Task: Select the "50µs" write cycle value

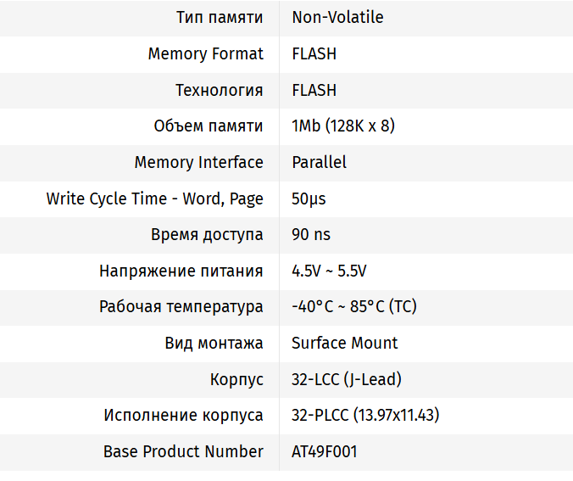Action: click(309, 199)
